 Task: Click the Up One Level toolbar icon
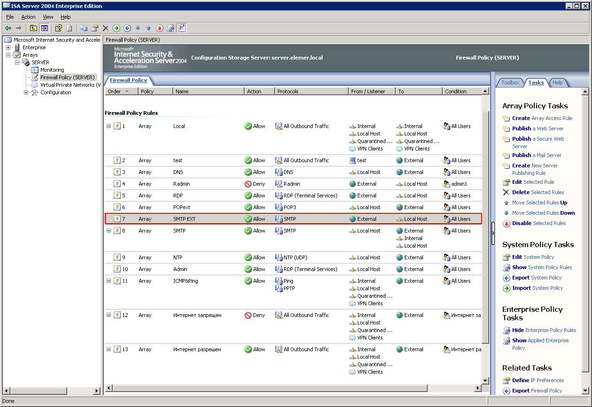coord(33,28)
